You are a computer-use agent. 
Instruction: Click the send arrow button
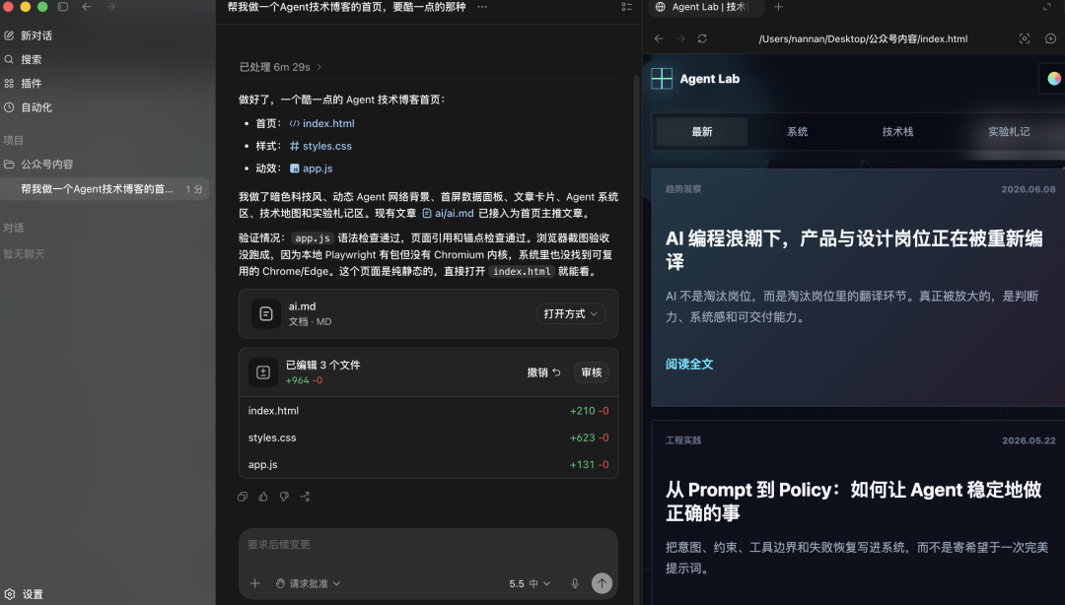602,583
